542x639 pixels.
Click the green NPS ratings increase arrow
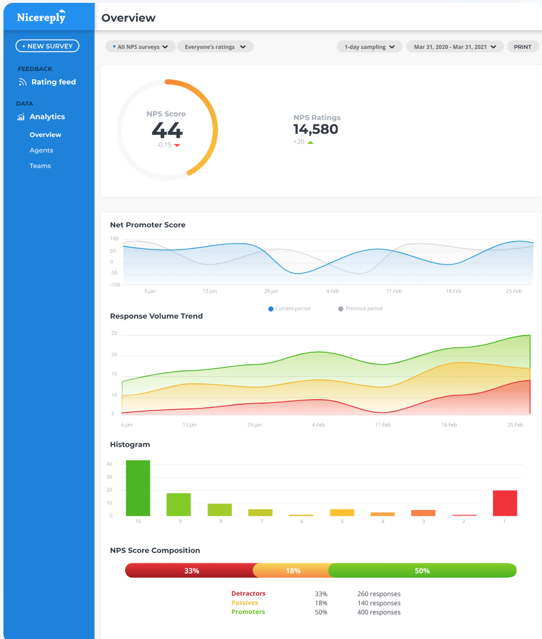[310, 142]
